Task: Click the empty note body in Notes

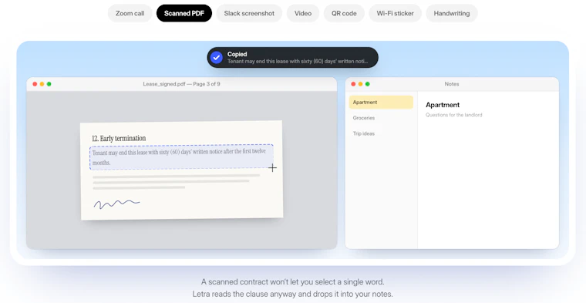Action: click(488, 183)
